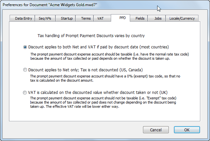Click the dialog title bar text
Image resolution: width=210 pixels, height=141 pixels.
[x=50, y=5]
